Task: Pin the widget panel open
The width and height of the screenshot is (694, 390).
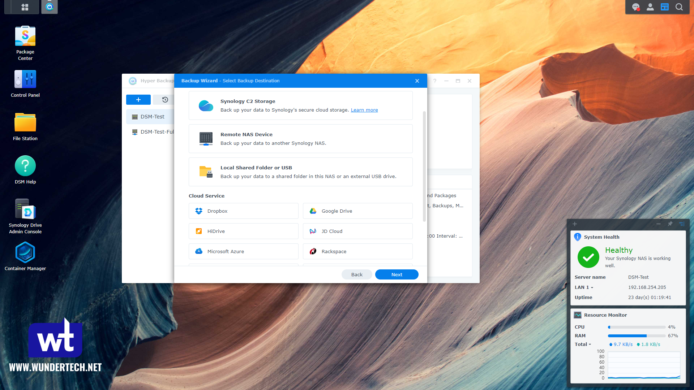Action: click(670, 224)
